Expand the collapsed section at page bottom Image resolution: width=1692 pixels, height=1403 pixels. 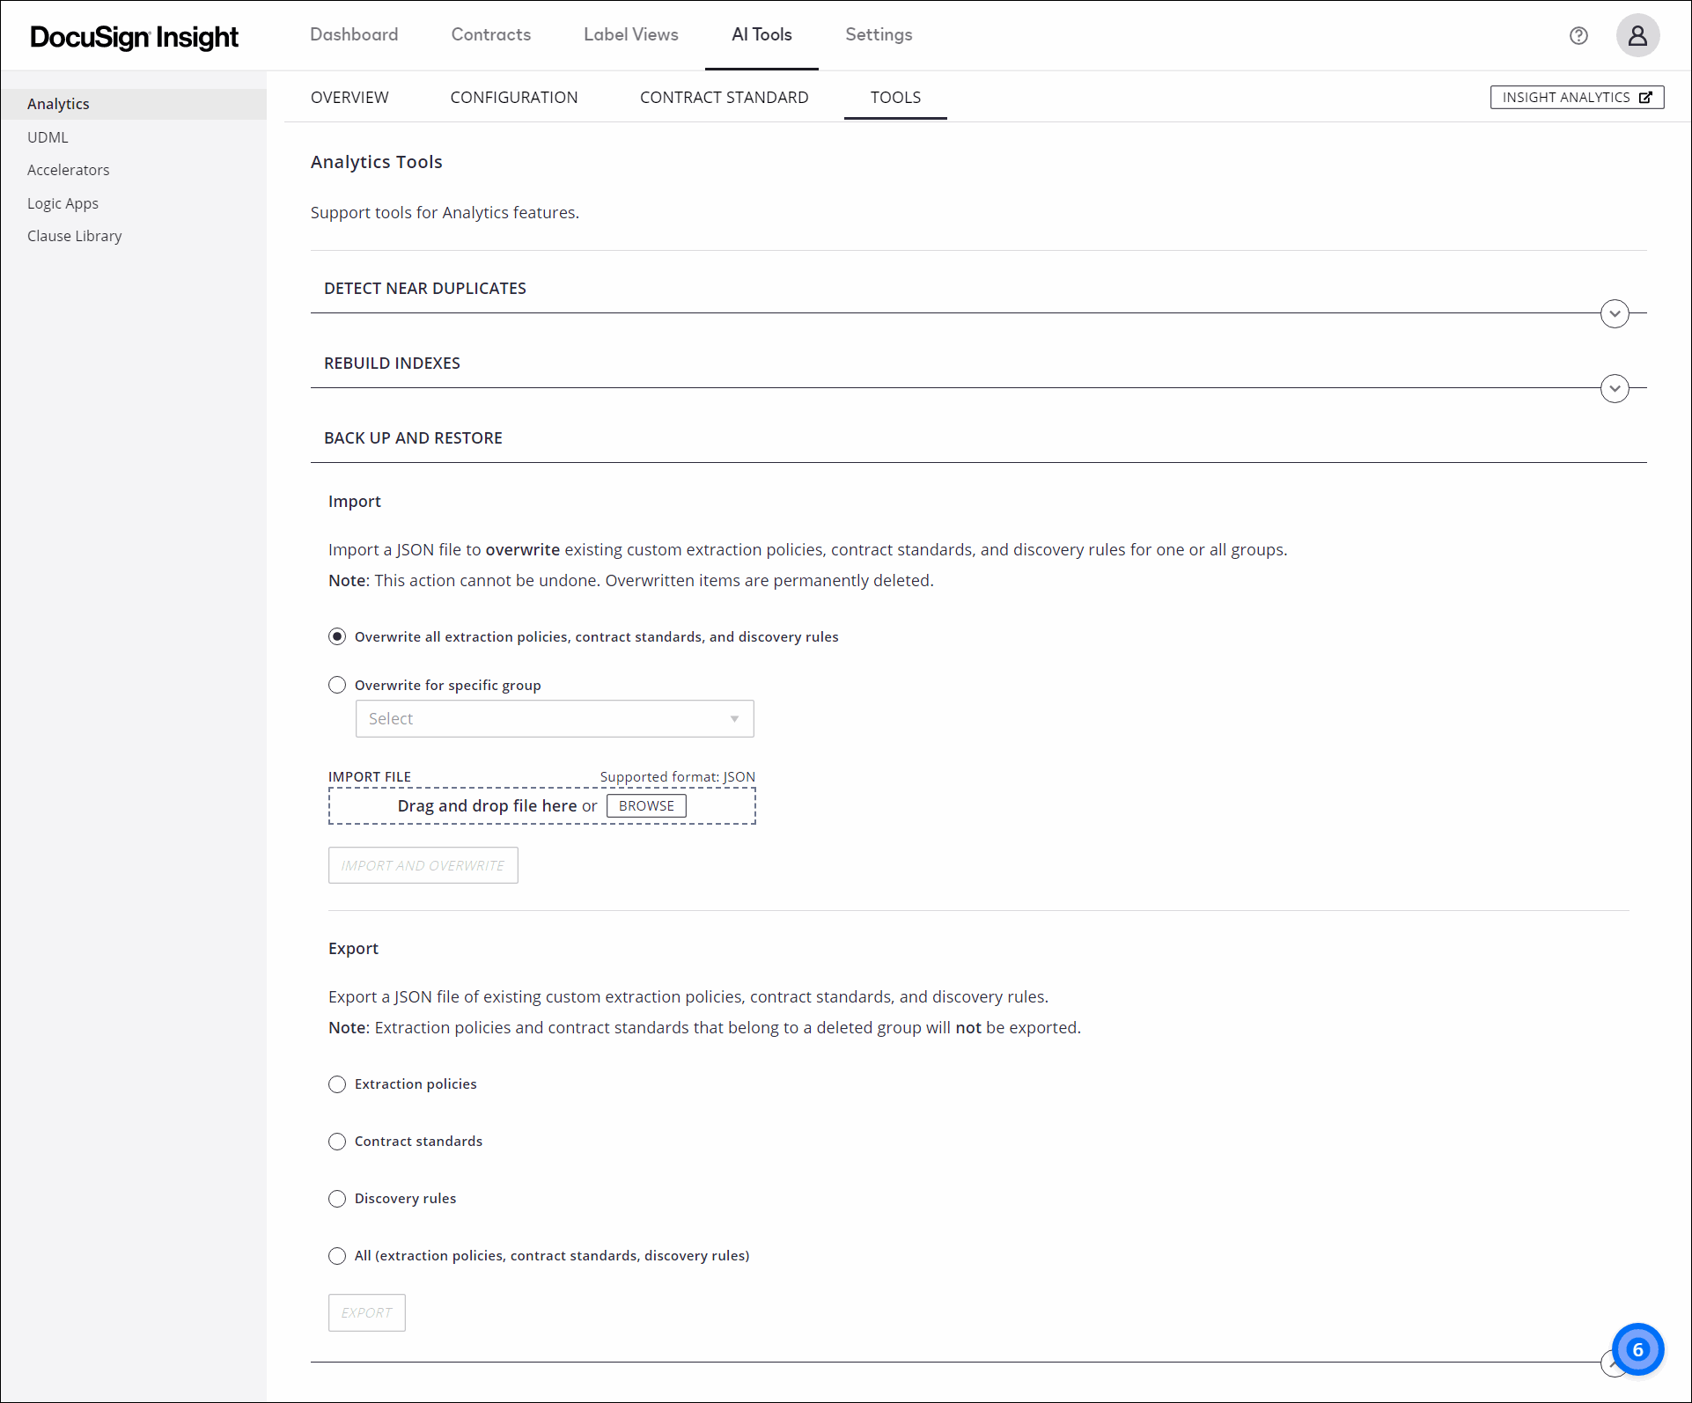[x=1614, y=1363]
